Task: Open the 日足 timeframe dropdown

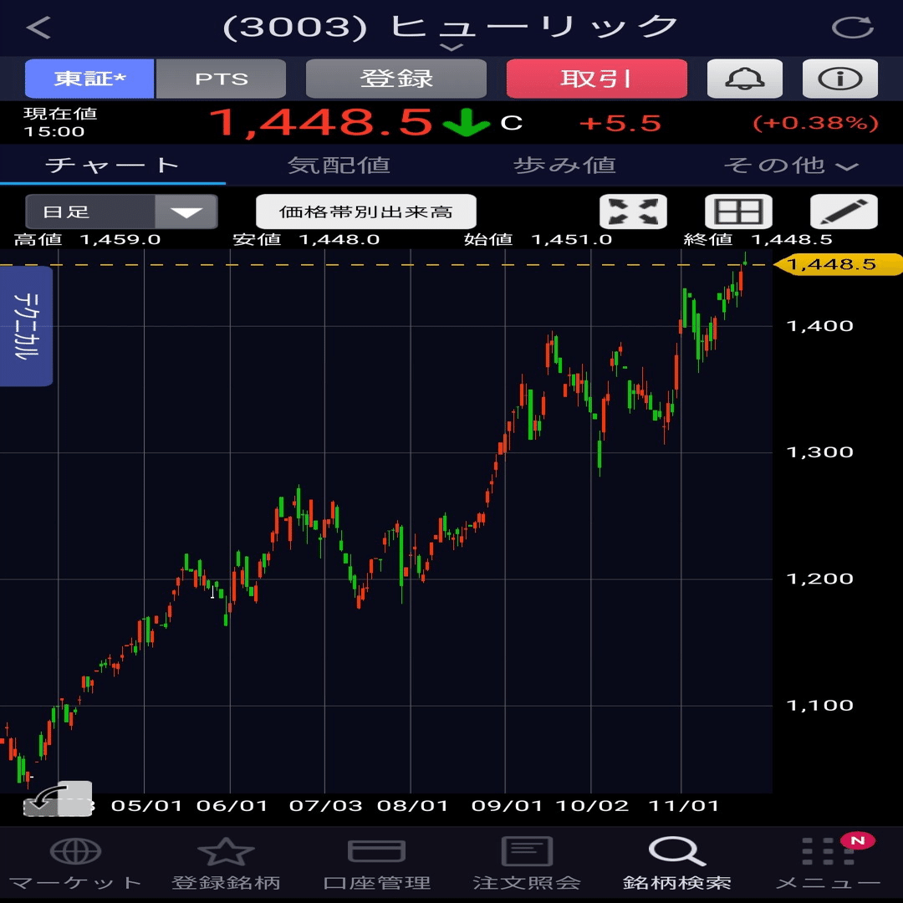Action: coord(121,212)
